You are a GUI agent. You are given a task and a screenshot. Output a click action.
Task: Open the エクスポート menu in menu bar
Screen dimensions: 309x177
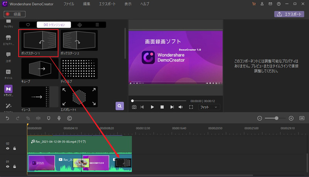[107, 4]
